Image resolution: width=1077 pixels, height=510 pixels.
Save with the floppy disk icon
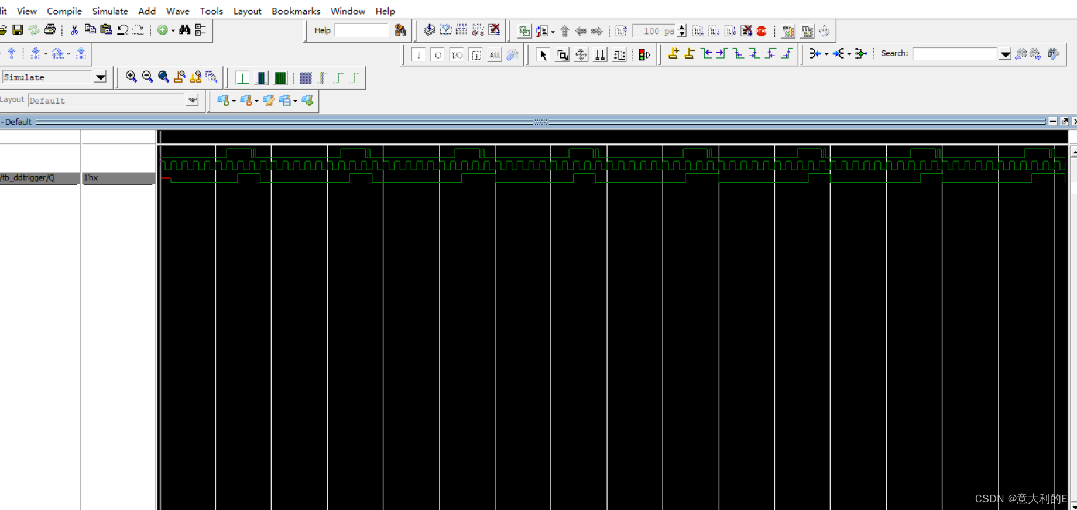(18, 30)
